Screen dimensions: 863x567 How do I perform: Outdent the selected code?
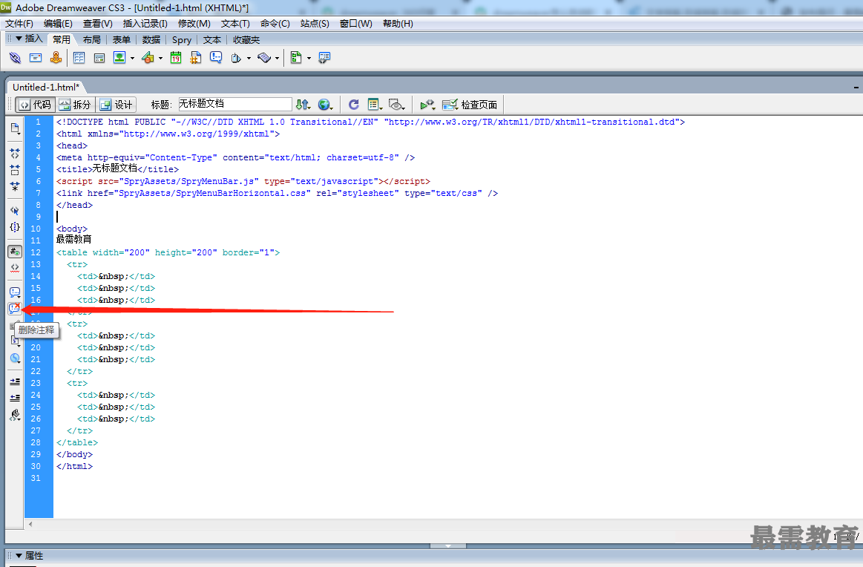[15, 398]
